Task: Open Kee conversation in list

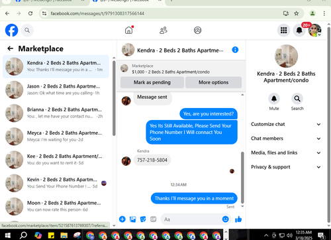Action: click(x=56, y=160)
